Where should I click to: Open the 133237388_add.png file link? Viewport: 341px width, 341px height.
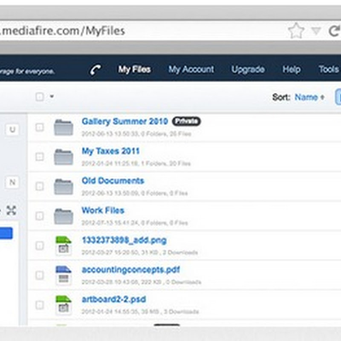pyautogui.click(x=124, y=240)
